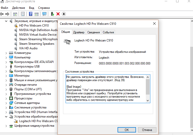Click the Размещение value 0003.0000.0000.001.003.002
This screenshot has width=193, height=135.
[x=125, y=63]
